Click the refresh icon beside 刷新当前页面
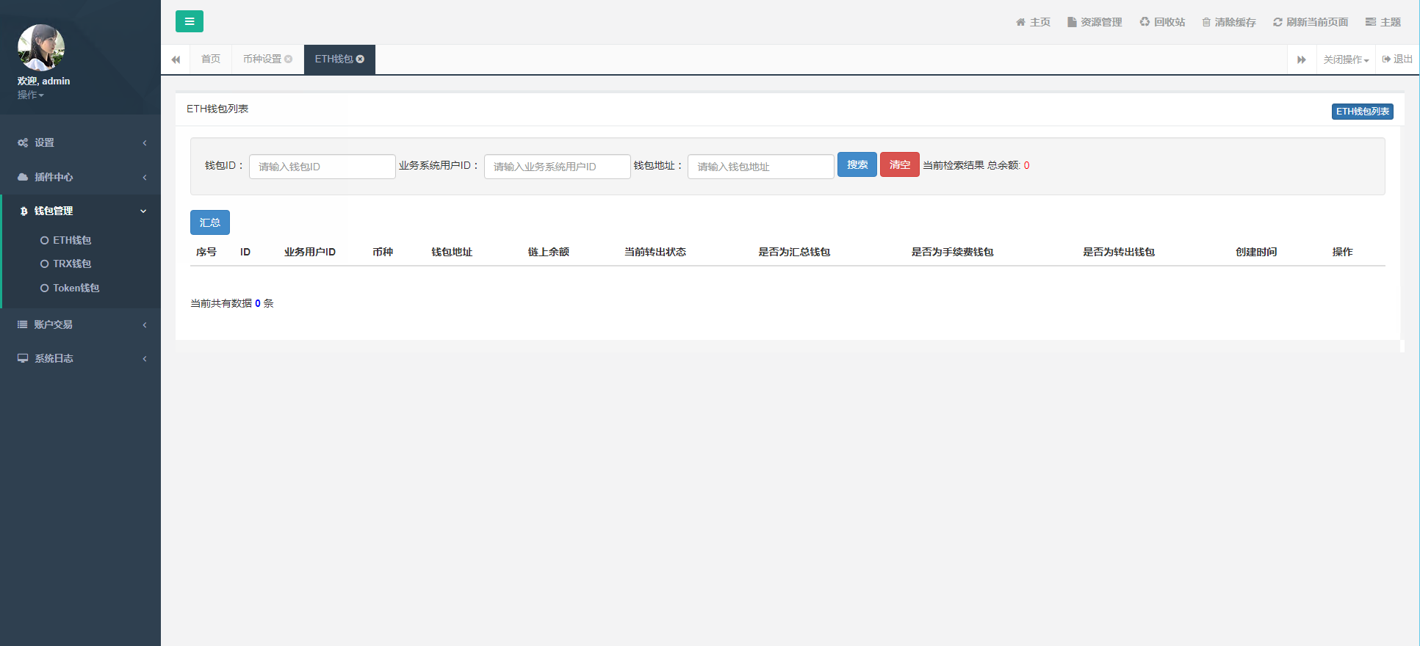Viewport: 1420px width, 646px height. pos(1278,22)
